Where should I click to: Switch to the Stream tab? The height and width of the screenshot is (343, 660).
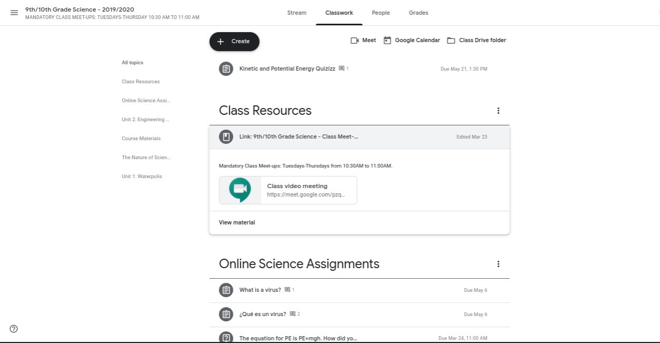point(297,13)
